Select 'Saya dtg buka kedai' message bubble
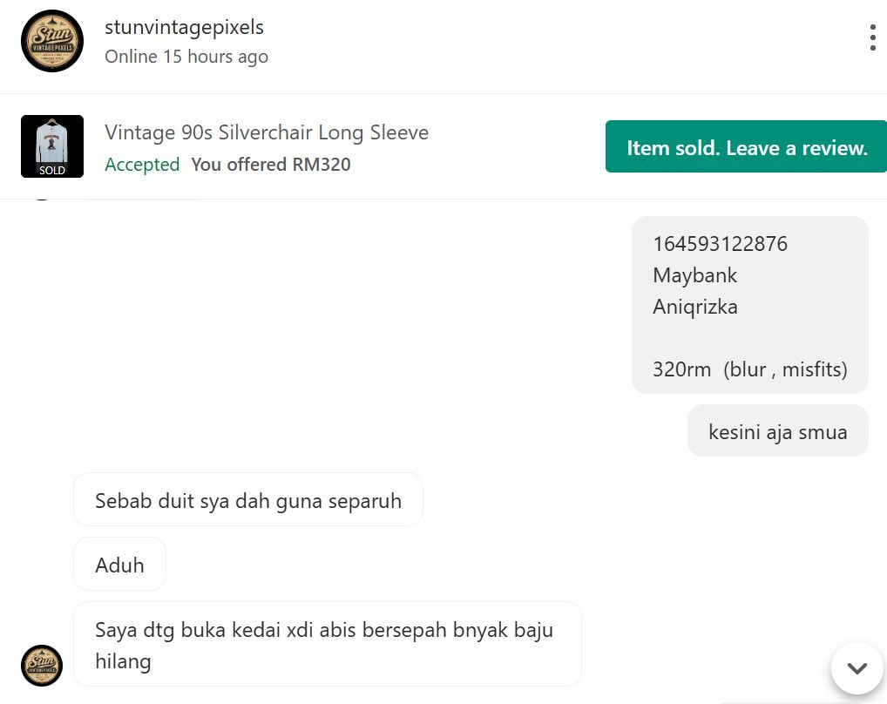Screen dimensions: 887x704 tap(328, 644)
